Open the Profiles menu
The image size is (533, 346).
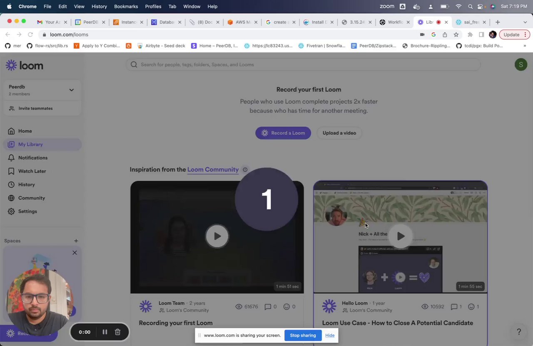(x=153, y=6)
